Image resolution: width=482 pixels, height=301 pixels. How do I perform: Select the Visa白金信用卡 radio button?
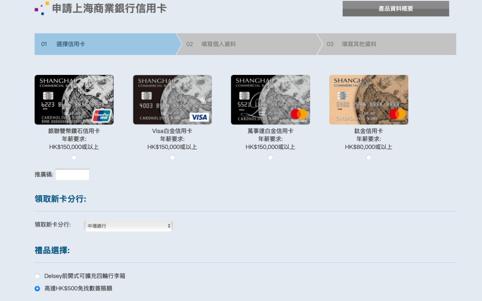click(x=172, y=157)
